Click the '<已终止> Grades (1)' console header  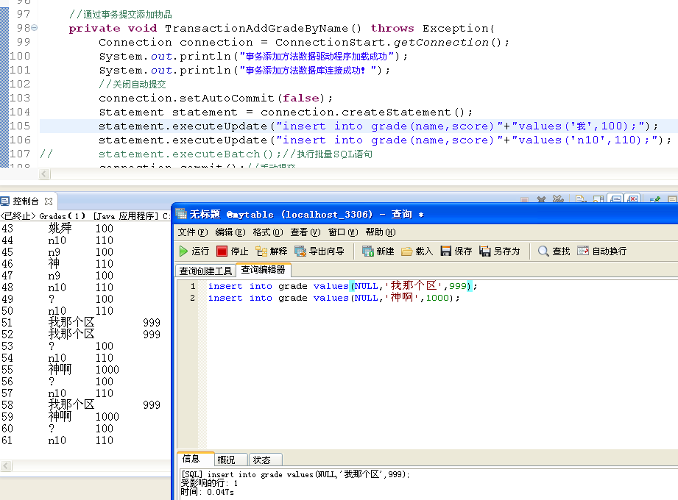[43, 216]
